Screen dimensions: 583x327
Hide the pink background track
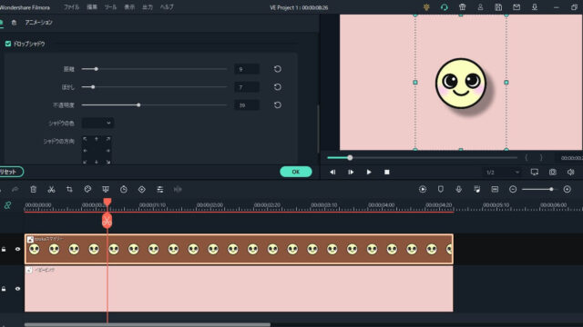pos(17,289)
